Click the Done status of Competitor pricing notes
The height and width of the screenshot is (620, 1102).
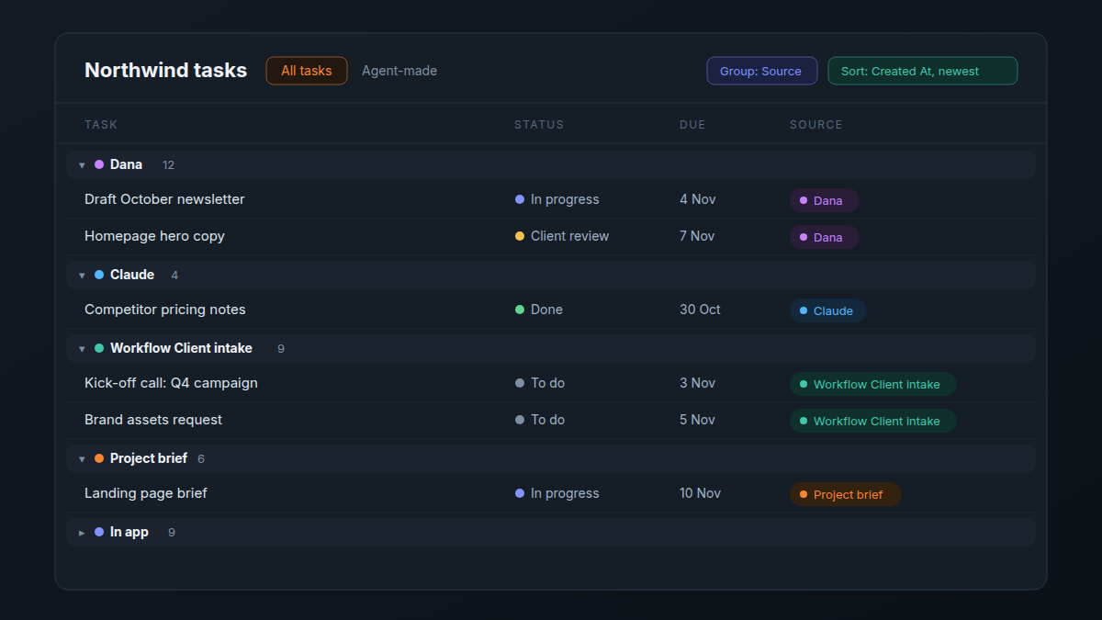[x=539, y=310]
